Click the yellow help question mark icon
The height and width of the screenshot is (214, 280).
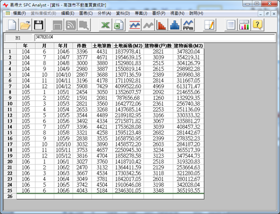point(257,25)
